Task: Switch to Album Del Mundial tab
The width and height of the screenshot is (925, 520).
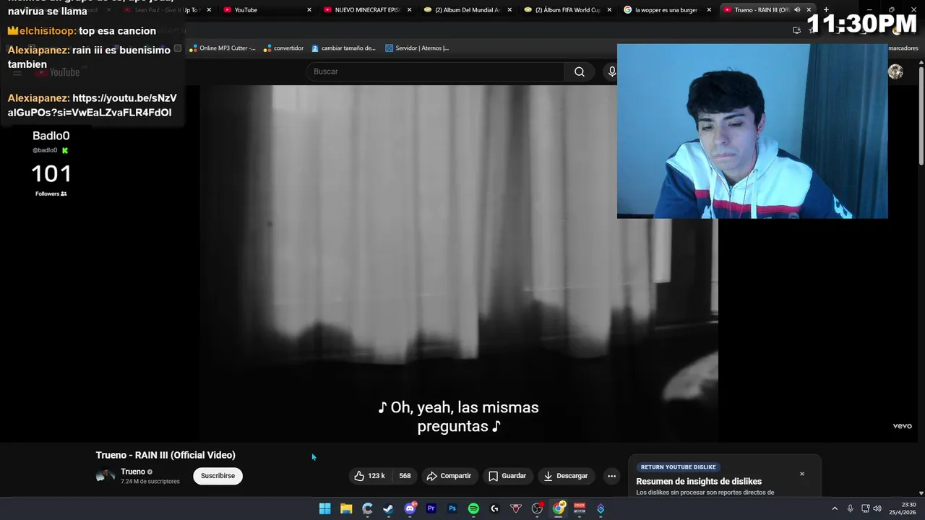Action: [468, 10]
